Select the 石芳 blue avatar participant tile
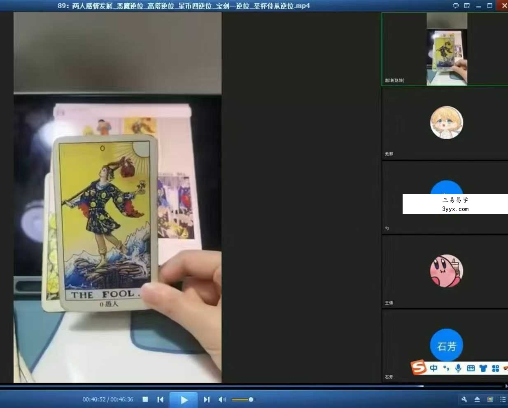Screen dimensions: 508x408 [x=445, y=345]
